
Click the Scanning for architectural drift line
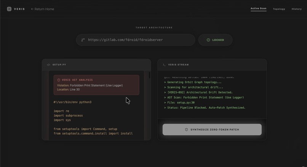(193, 87)
